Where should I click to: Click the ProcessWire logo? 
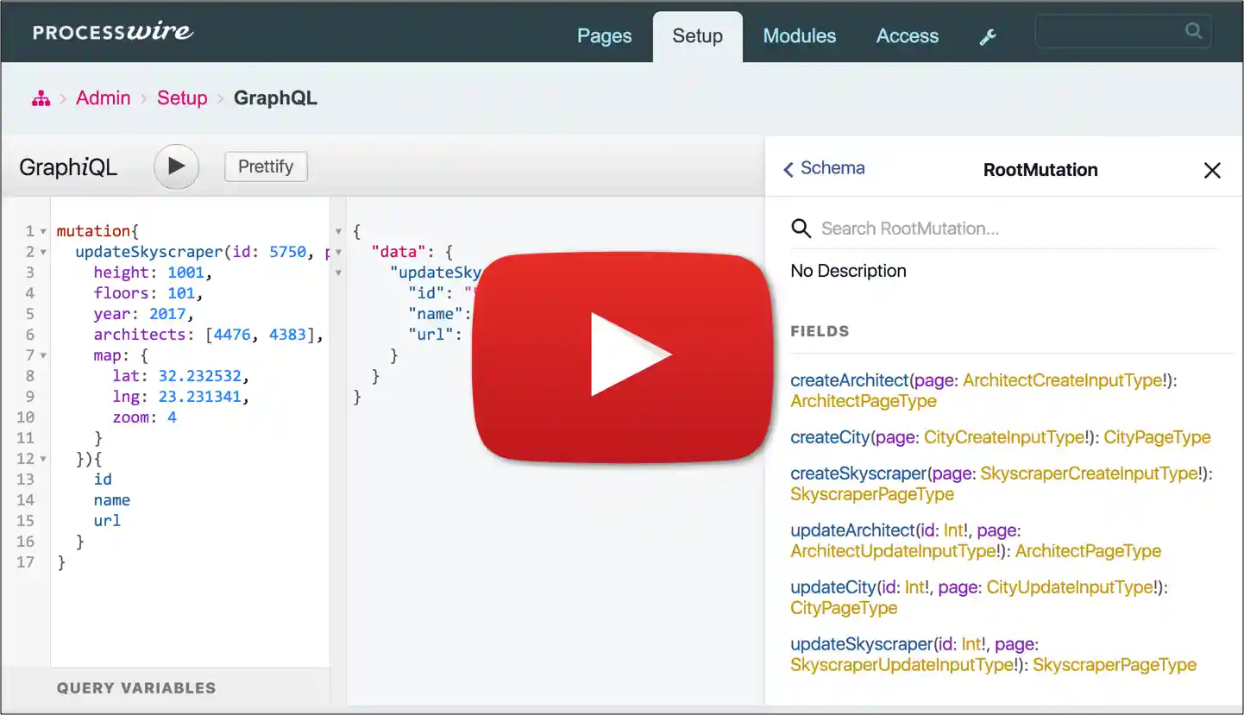tap(112, 32)
